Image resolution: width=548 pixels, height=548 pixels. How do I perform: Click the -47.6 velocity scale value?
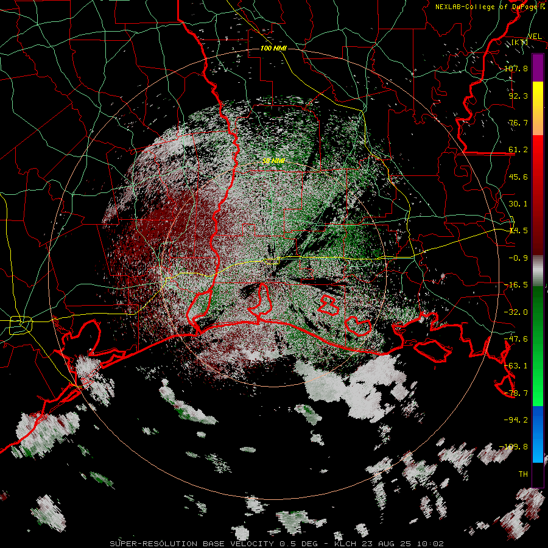(516, 339)
